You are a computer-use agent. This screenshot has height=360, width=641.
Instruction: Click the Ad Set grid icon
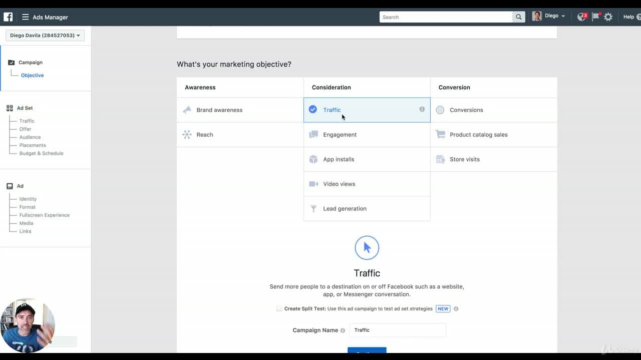10,108
